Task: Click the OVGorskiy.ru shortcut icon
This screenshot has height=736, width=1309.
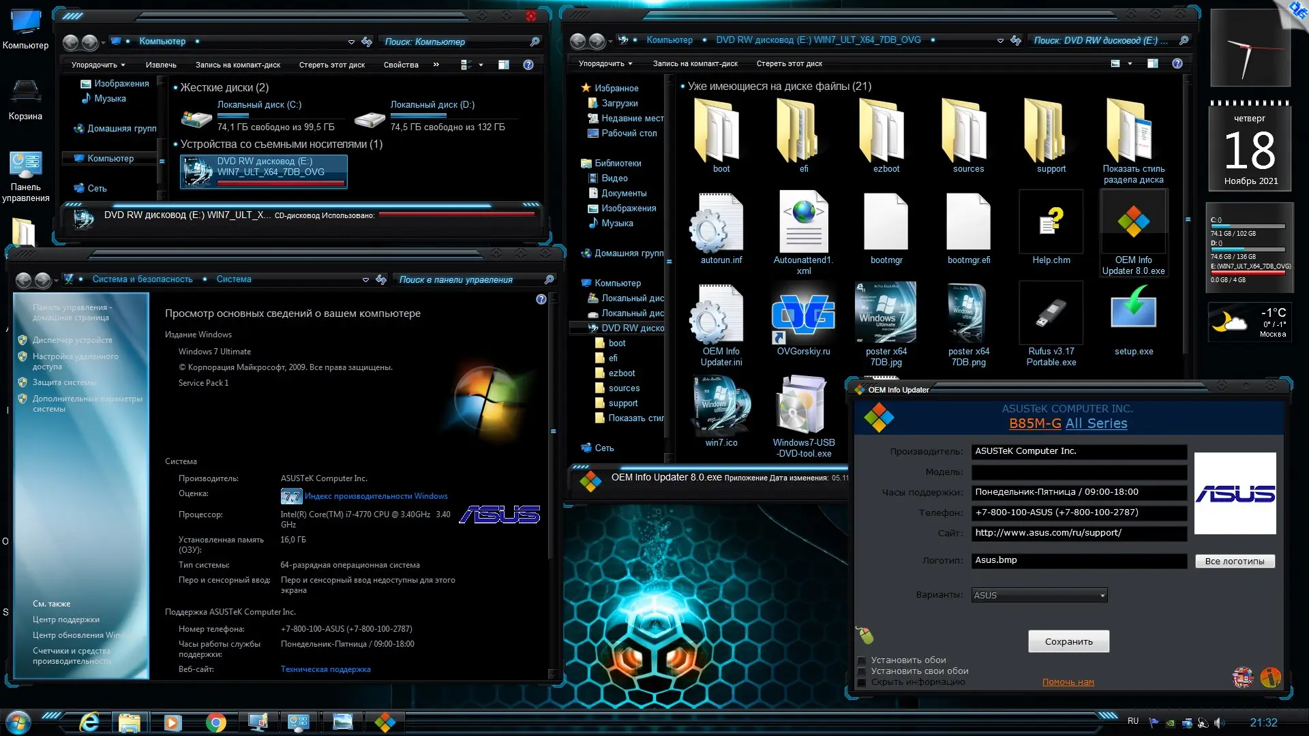Action: pos(803,315)
